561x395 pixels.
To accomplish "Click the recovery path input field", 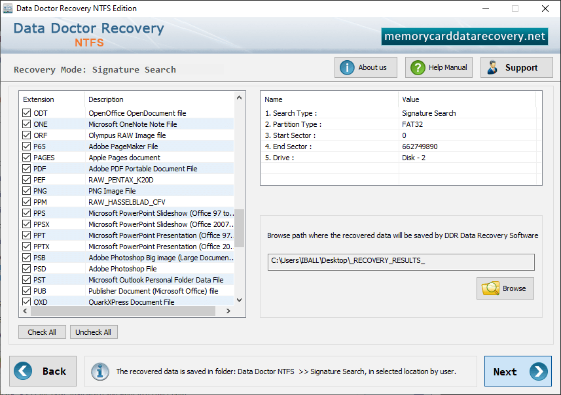I will pos(401,262).
